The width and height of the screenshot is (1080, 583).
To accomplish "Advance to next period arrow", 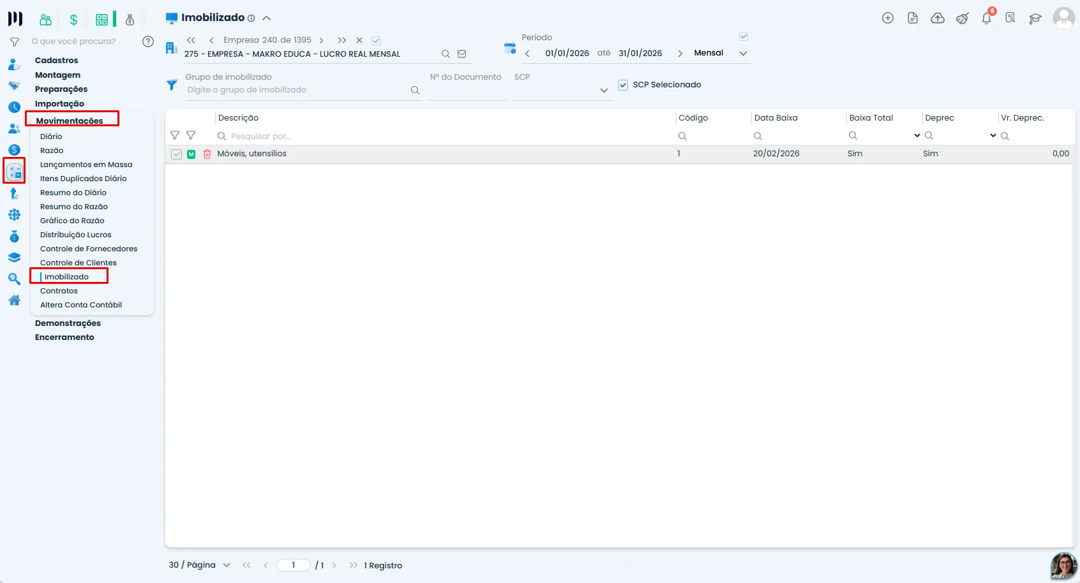I will click(680, 54).
